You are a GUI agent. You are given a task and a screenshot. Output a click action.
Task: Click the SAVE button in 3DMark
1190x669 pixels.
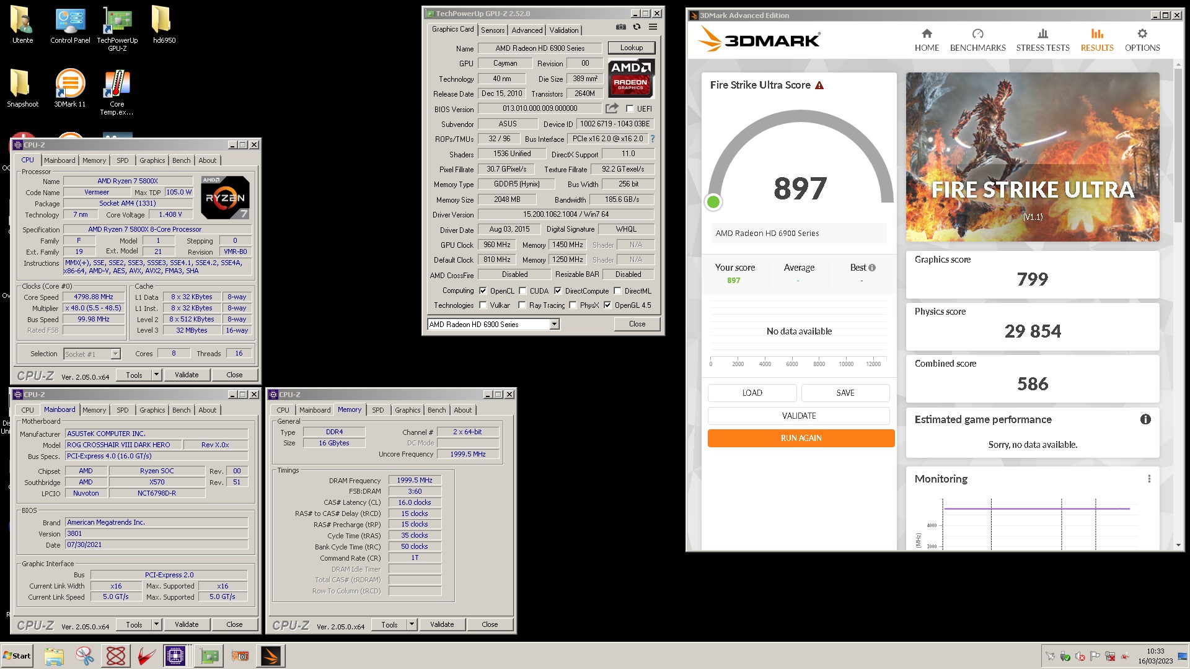coord(845,393)
